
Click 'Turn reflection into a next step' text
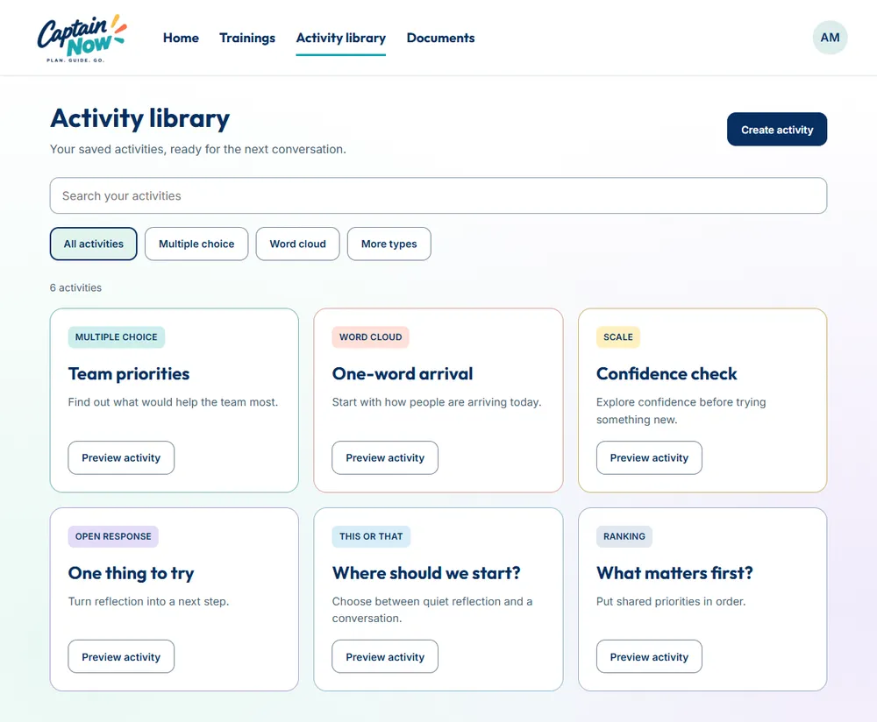click(x=148, y=602)
